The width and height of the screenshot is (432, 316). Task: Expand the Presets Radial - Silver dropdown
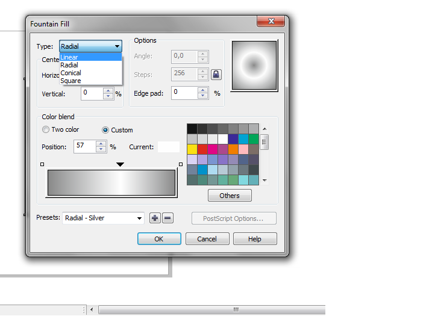140,218
